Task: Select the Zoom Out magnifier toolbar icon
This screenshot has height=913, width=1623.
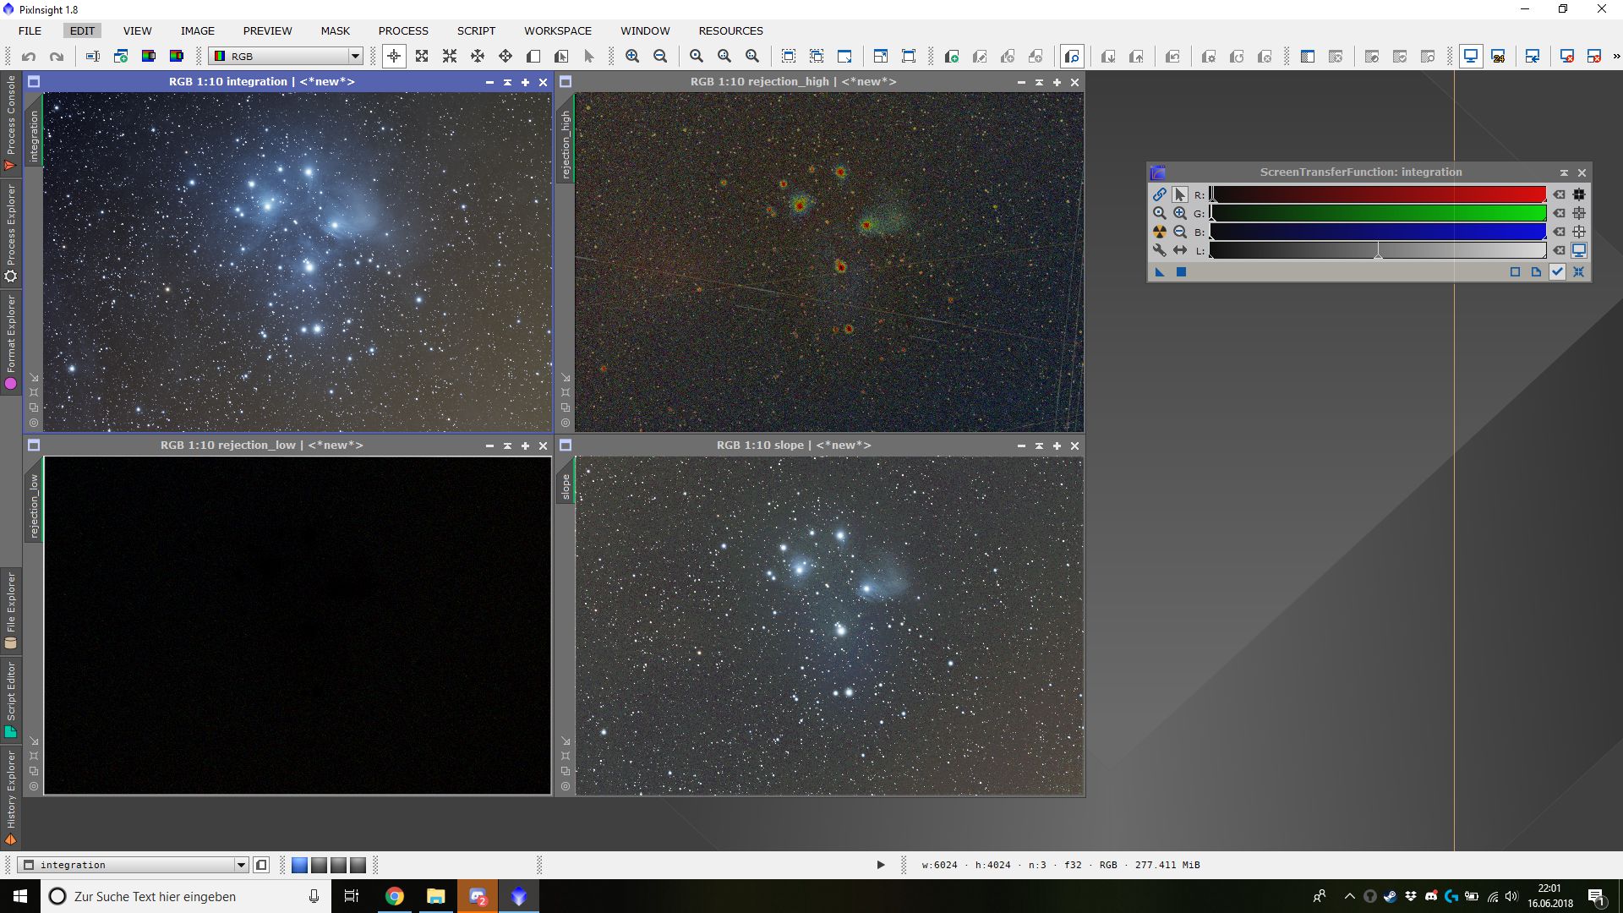Action: click(660, 57)
